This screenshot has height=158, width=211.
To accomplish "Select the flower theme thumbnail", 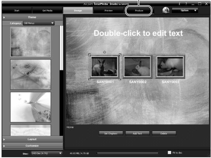I will 30,74.
